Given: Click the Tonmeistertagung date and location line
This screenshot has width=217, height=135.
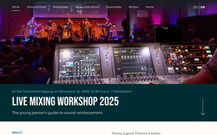Looking at the screenshot, I should 71,91.
